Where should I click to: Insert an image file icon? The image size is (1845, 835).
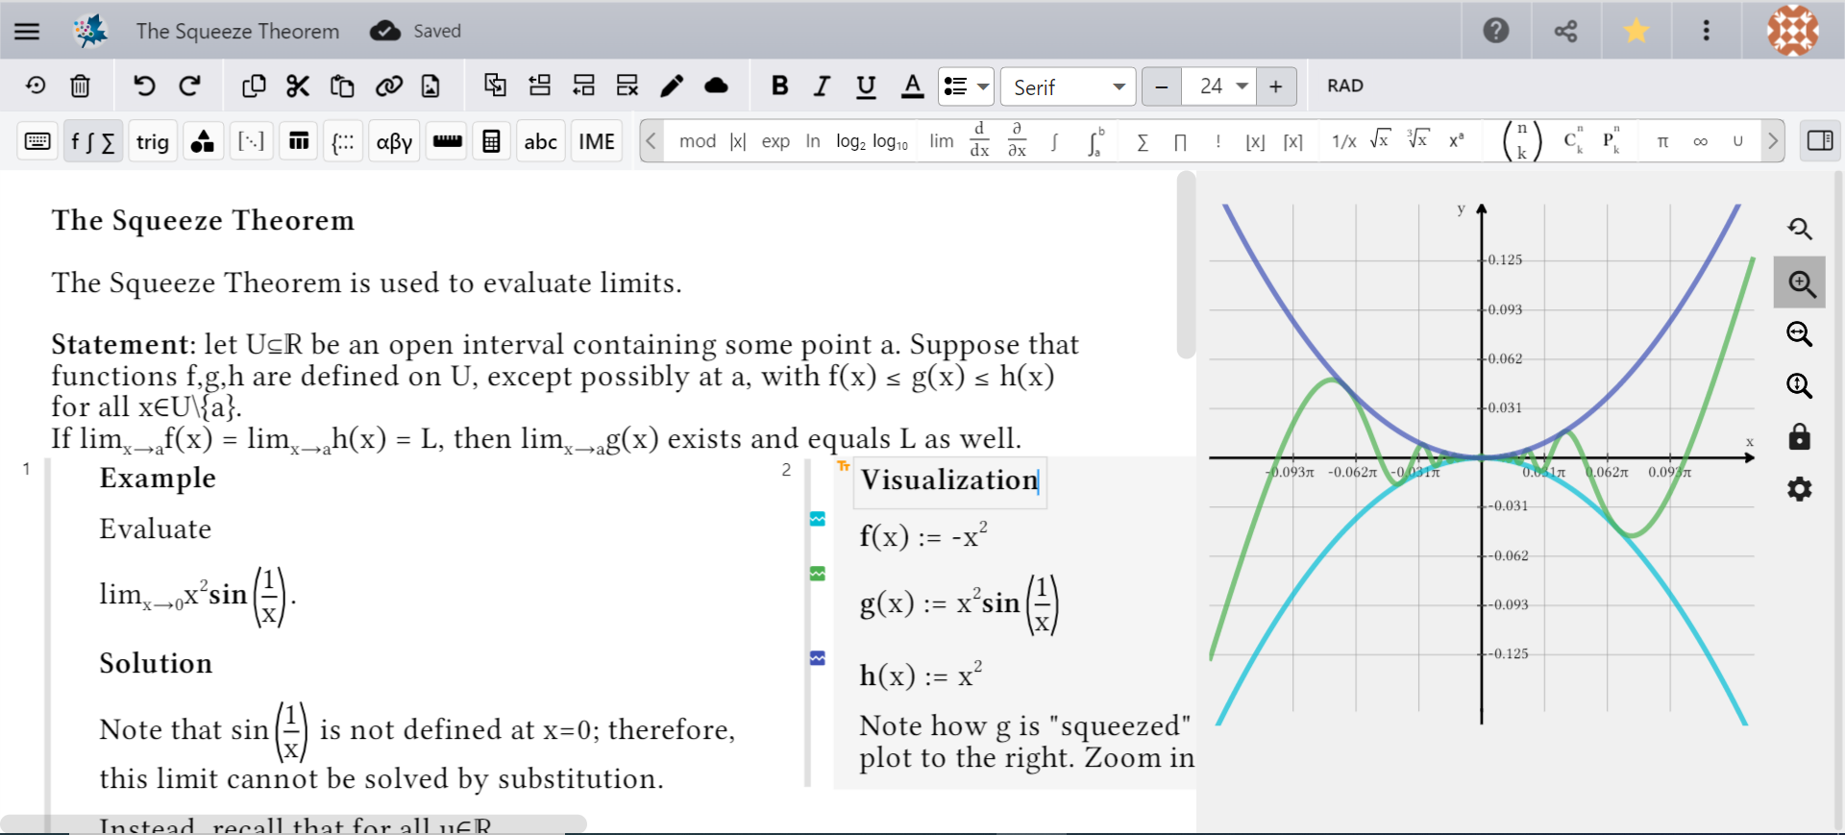[x=430, y=86]
